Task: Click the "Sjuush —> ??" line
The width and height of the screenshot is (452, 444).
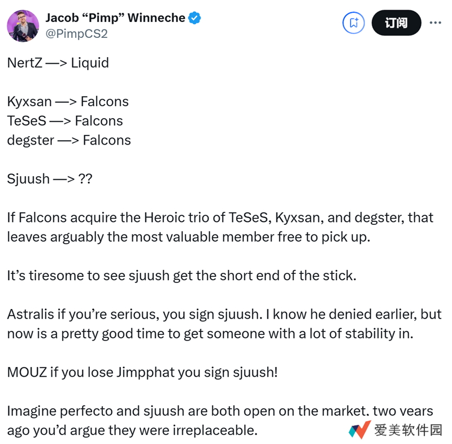Action: [50, 179]
